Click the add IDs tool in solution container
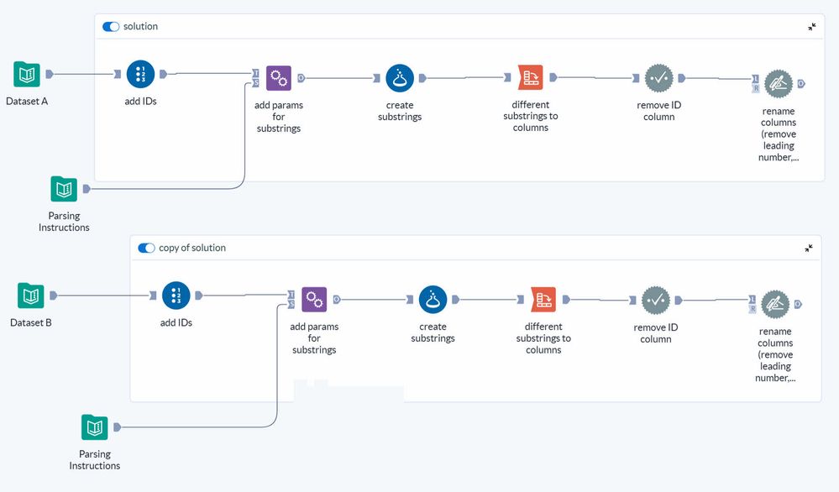 click(140, 75)
